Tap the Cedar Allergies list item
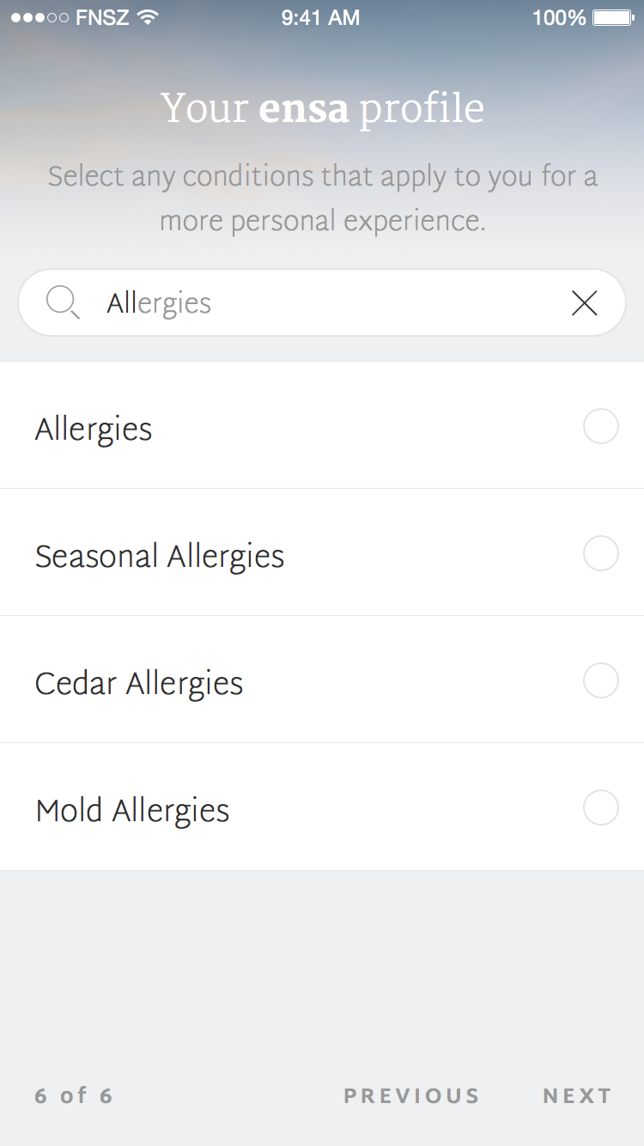The width and height of the screenshot is (644, 1146). (139, 683)
